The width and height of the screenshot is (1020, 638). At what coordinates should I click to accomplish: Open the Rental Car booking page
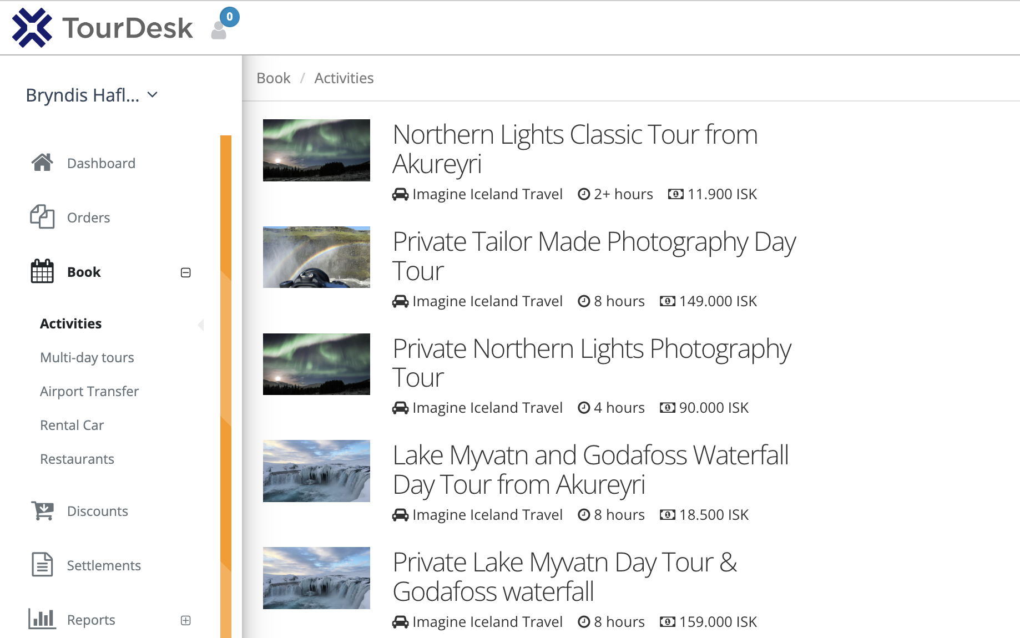pos(72,426)
